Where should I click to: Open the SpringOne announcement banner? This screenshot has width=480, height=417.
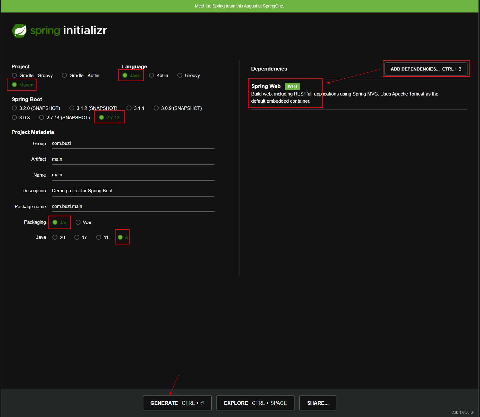(240, 6)
